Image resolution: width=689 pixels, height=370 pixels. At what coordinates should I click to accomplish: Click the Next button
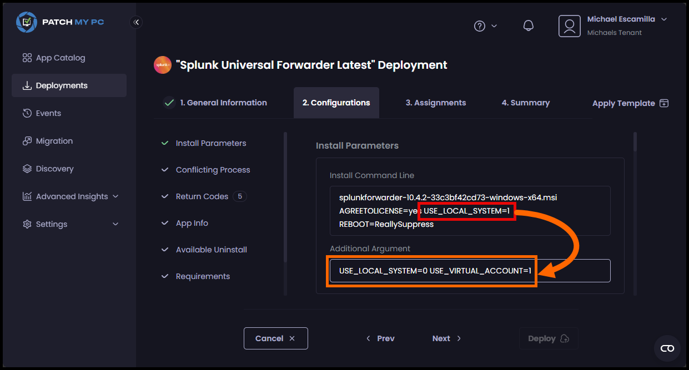pyautogui.click(x=447, y=338)
